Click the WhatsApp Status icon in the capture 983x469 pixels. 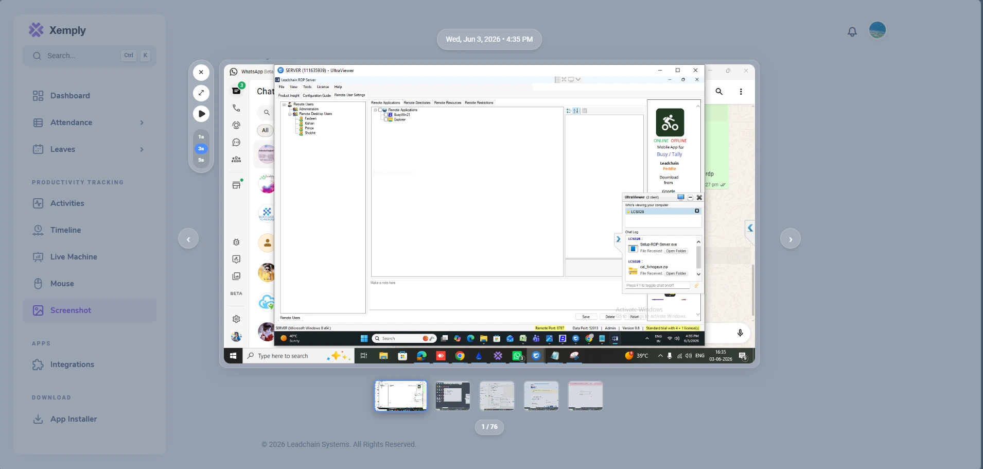point(236,125)
